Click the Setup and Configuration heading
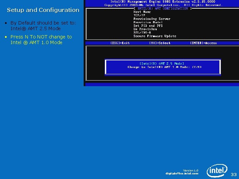The height and width of the screenshot is (179, 239). tap(43, 10)
